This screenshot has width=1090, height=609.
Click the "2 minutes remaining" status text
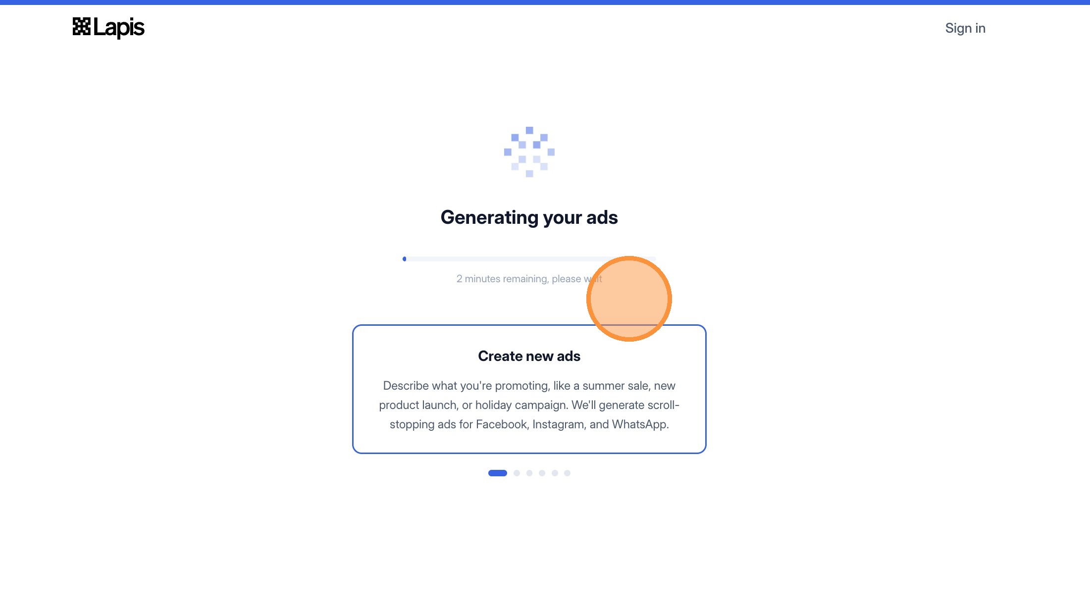[518, 279]
